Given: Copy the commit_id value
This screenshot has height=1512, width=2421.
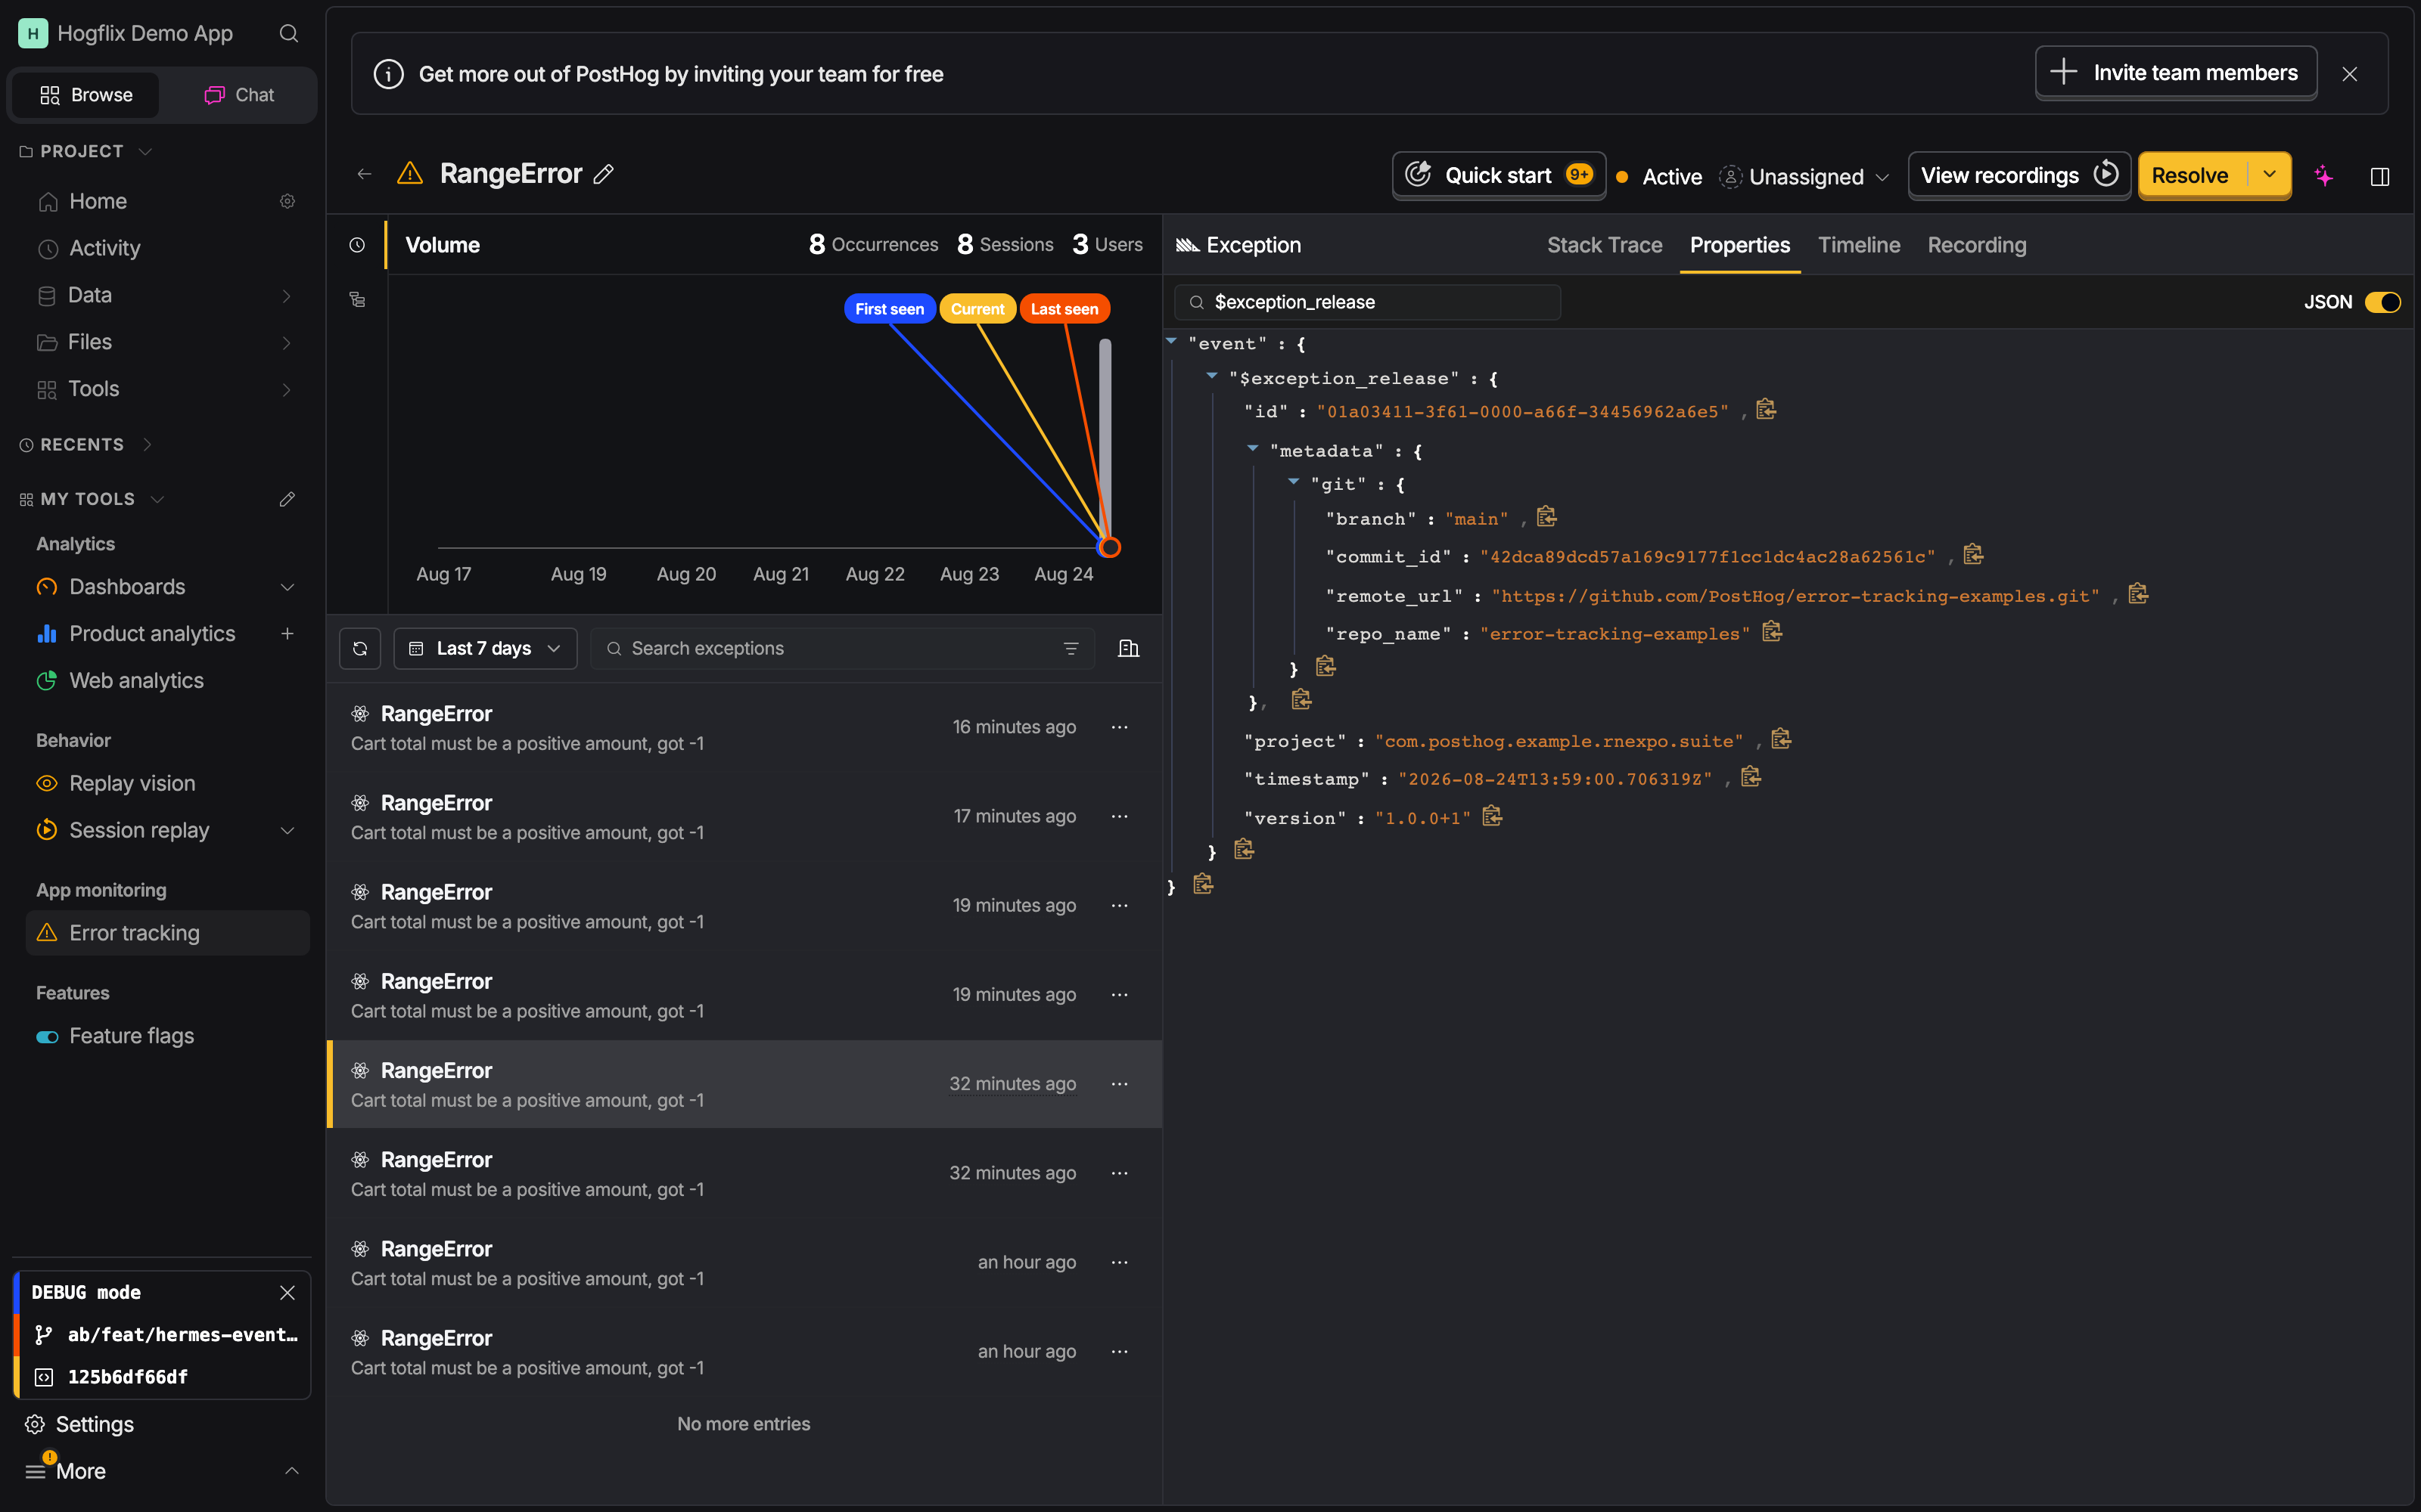Looking at the screenshot, I should pos(1973,554).
